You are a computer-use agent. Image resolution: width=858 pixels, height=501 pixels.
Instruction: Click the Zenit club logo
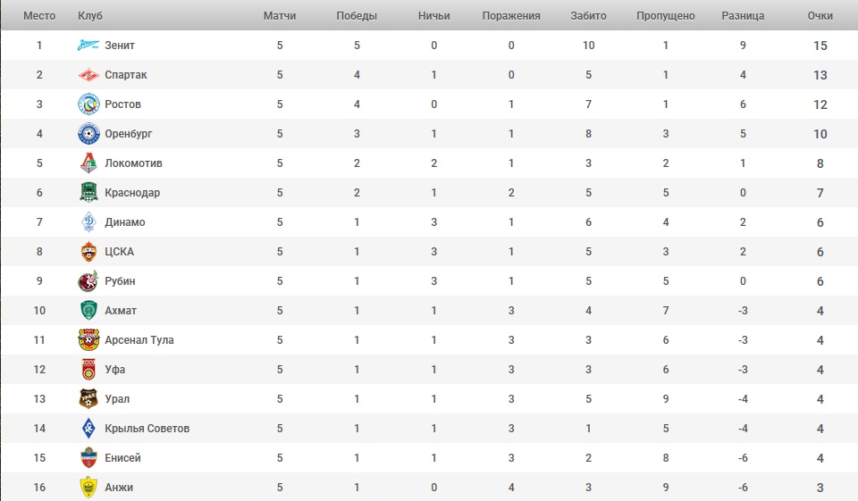pyautogui.click(x=88, y=46)
